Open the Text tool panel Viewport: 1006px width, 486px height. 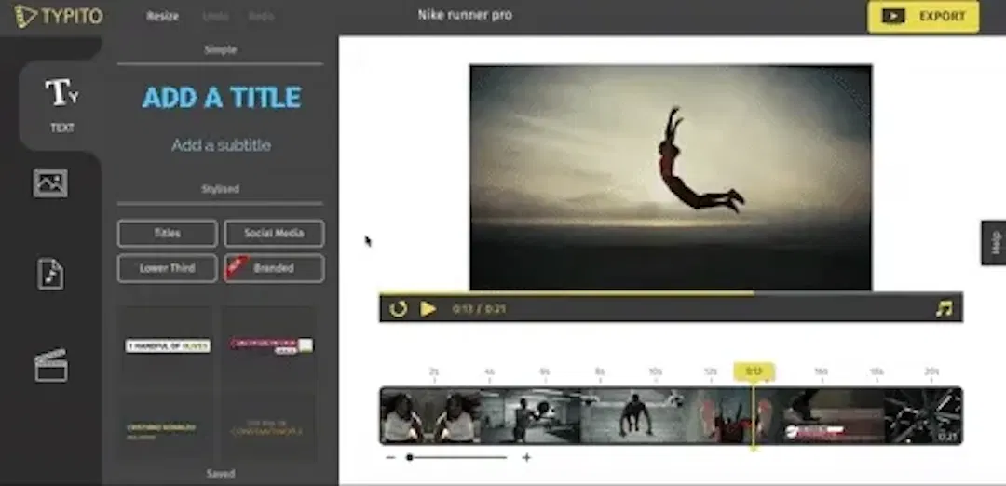(x=61, y=103)
